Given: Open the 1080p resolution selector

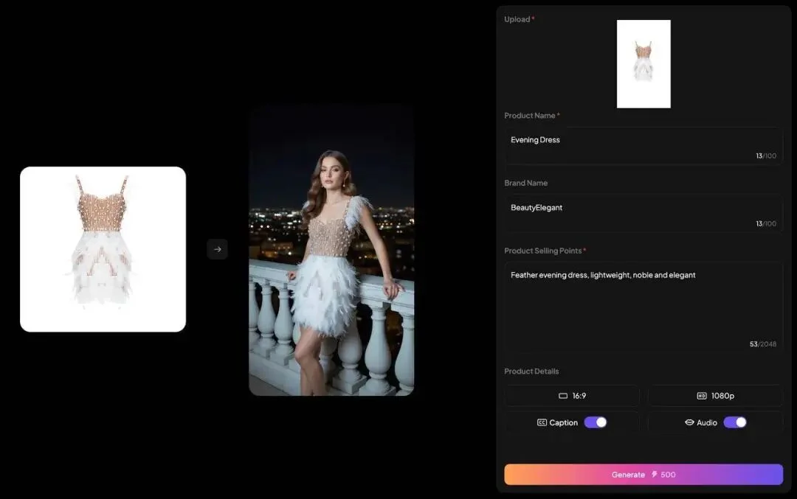Looking at the screenshot, I should (x=714, y=395).
